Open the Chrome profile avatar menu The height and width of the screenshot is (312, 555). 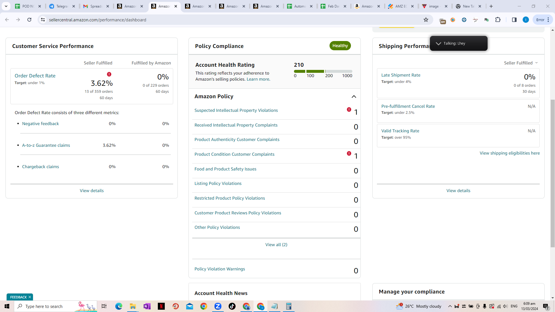point(526,20)
